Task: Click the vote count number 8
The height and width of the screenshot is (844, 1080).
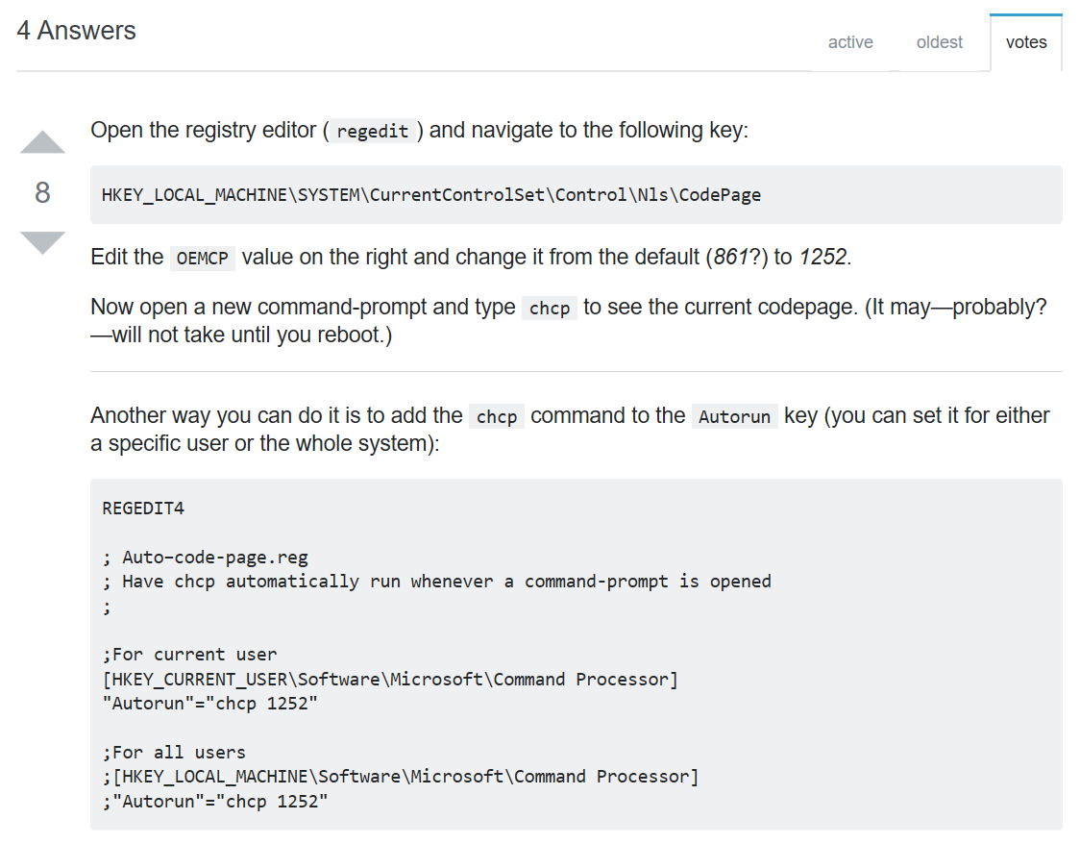Action: click(x=42, y=193)
